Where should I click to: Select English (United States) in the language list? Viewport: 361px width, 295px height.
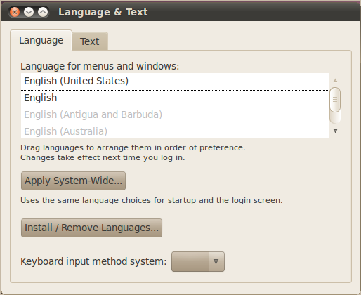175,81
